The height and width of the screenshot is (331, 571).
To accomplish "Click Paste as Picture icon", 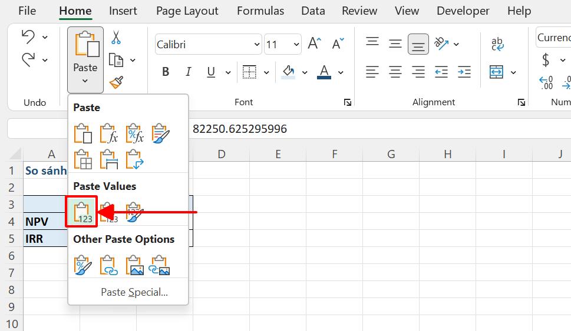I will (x=134, y=265).
